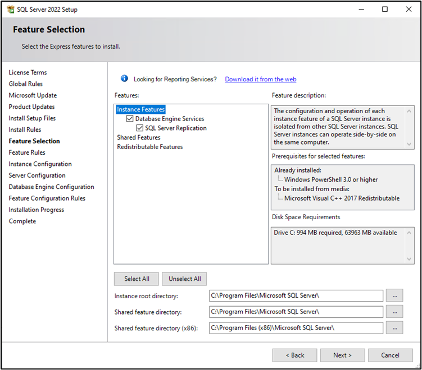
Task: Select Feature Configuration Rules in the sidebar
Action: pos(47,198)
